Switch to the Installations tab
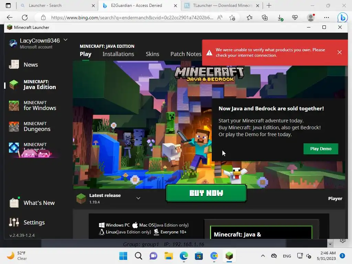The height and width of the screenshot is (264, 352). [x=118, y=54]
